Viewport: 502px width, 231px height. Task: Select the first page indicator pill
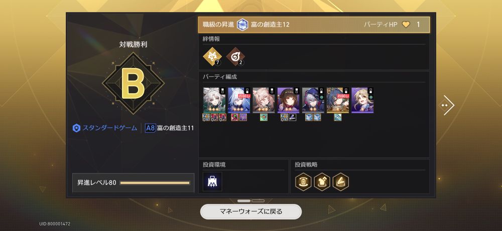244,201
